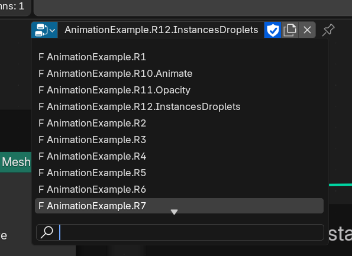Select AnimationExample.R5 entry
The image size is (352, 256).
tap(179, 173)
